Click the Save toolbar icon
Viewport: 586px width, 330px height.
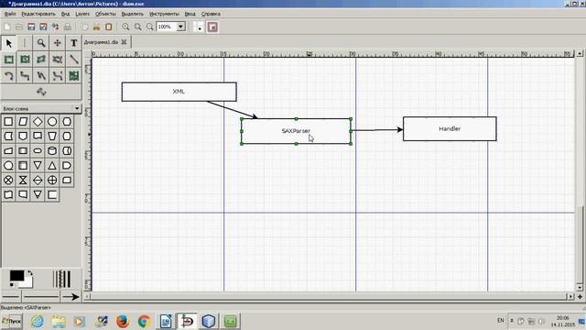click(x=31, y=27)
